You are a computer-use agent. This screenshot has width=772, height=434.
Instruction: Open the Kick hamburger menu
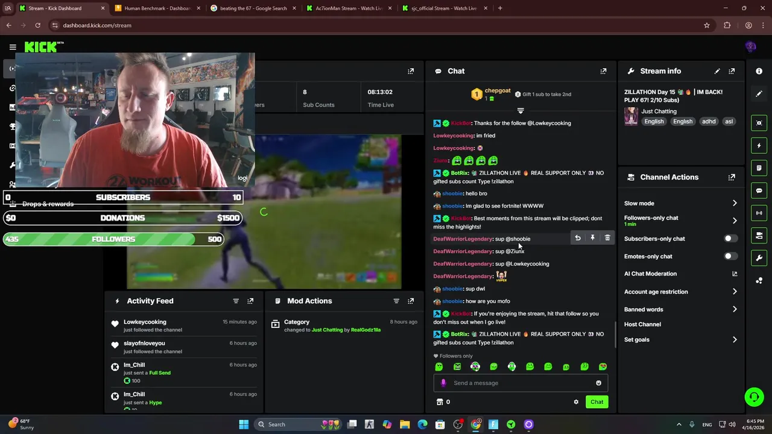[13, 47]
